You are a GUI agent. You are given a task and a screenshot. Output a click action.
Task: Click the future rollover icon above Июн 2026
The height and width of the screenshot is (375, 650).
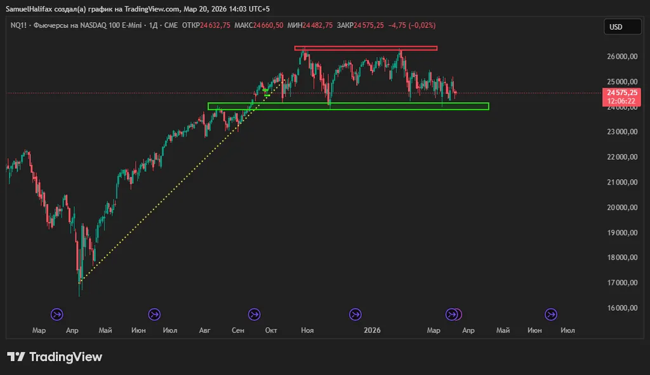[551, 314]
